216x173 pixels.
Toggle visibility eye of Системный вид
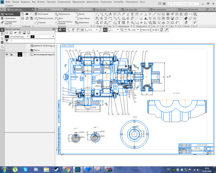coord(6,55)
